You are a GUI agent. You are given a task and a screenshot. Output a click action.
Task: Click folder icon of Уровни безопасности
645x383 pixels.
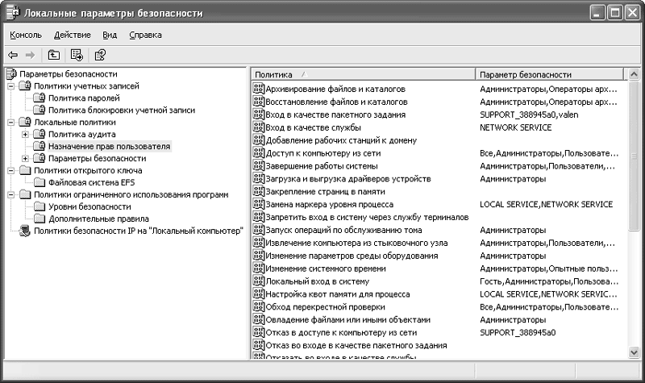40,206
